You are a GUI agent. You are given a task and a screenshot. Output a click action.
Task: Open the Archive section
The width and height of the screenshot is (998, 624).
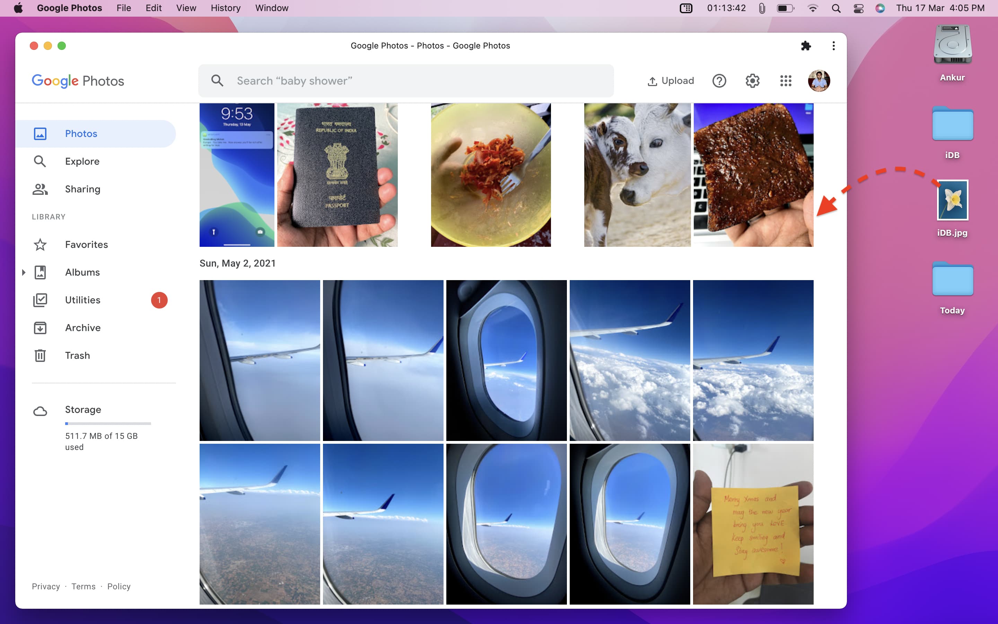click(82, 328)
